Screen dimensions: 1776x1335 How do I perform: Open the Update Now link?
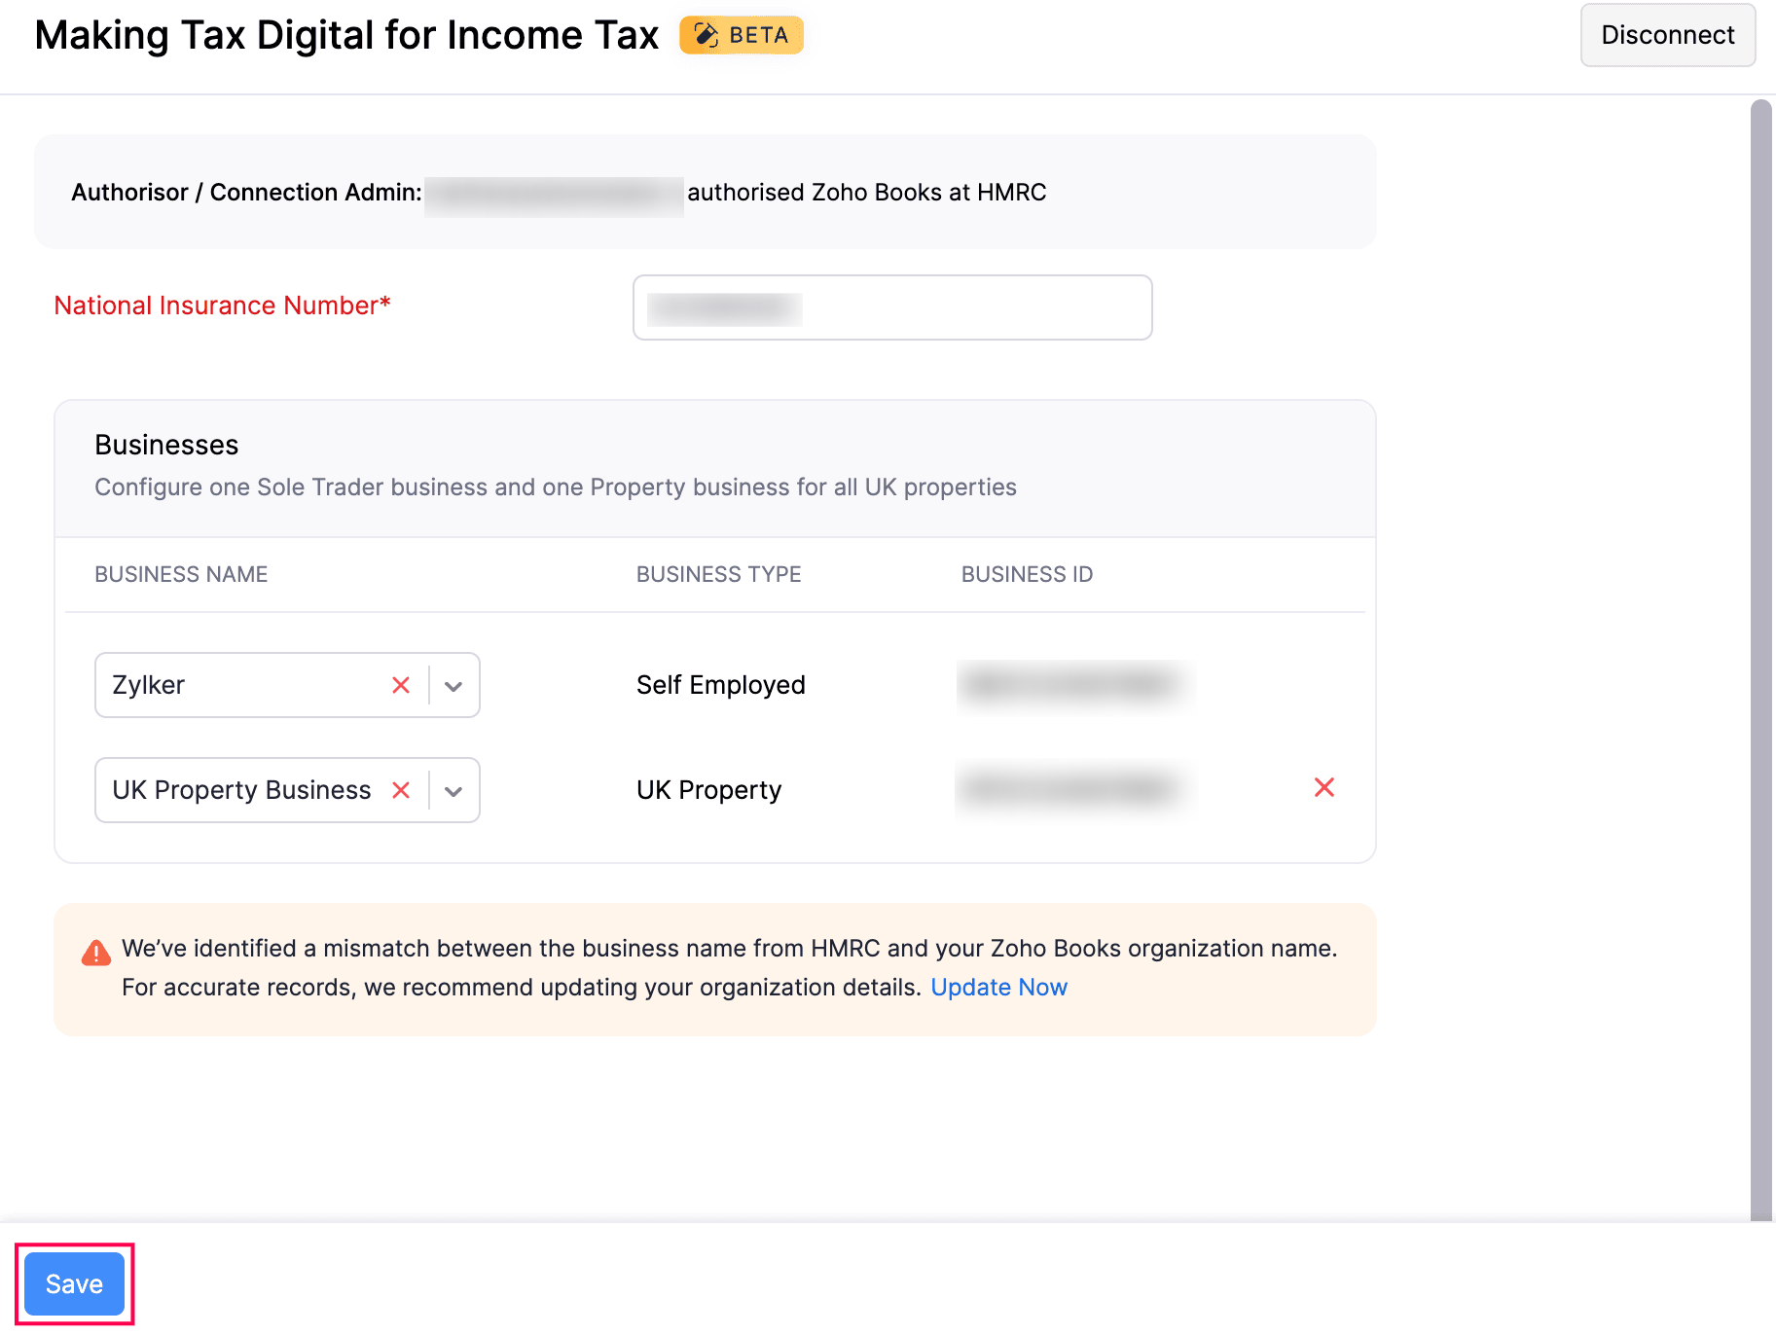coord(998,987)
